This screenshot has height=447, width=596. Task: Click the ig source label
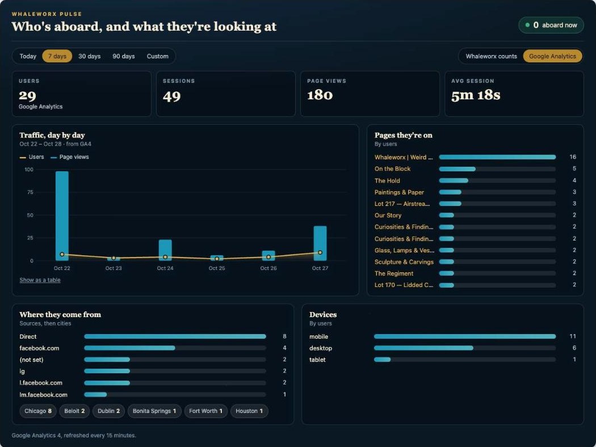click(x=22, y=371)
